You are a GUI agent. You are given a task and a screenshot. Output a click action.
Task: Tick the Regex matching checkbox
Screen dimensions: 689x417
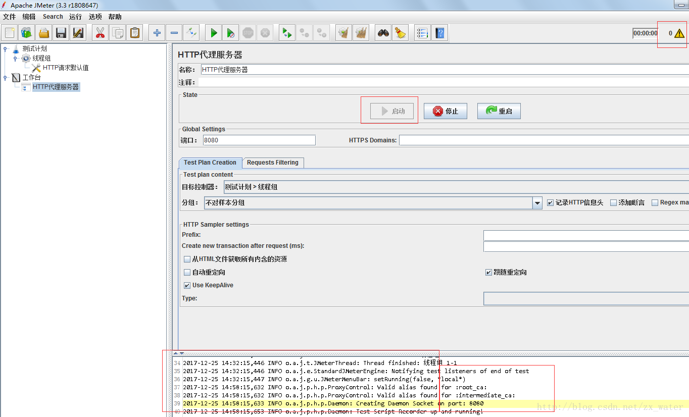[655, 202]
